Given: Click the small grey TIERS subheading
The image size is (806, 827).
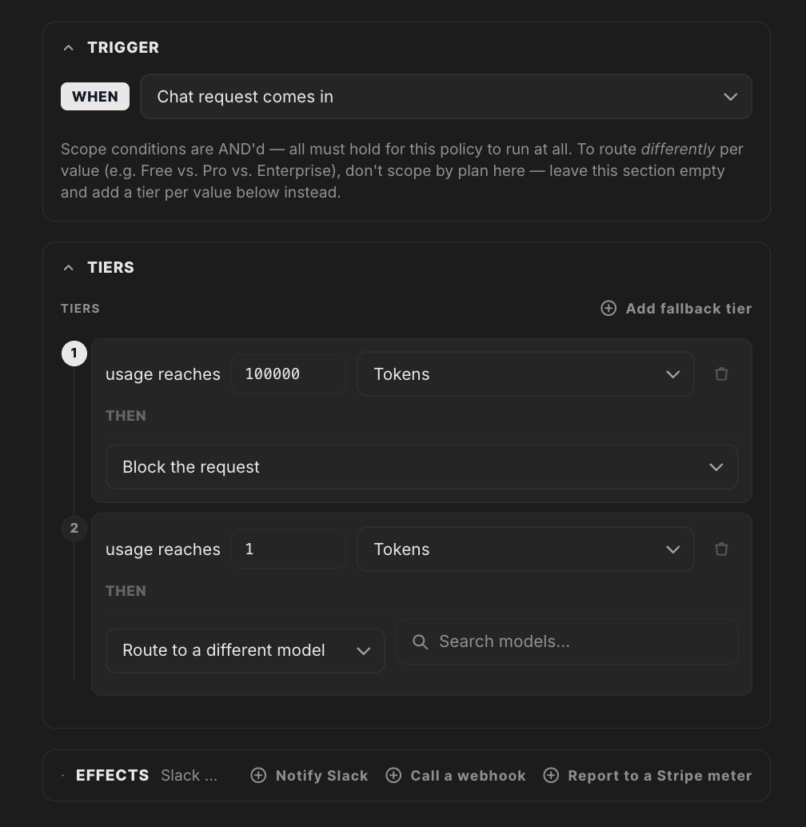Looking at the screenshot, I should click(80, 309).
